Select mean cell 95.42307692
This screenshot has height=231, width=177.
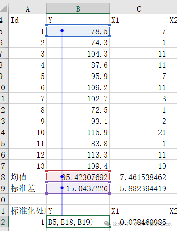tap(78, 177)
